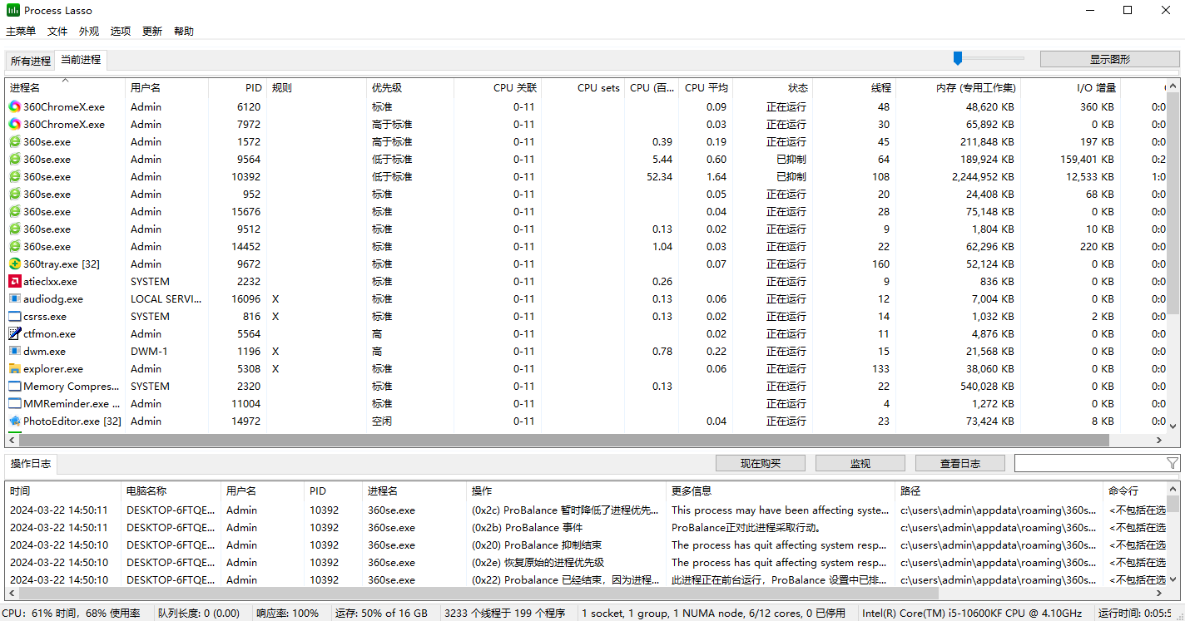The width and height of the screenshot is (1185, 621).
Task: Click the 2,244,952 KB memory value
Action: [x=983, y=176]
